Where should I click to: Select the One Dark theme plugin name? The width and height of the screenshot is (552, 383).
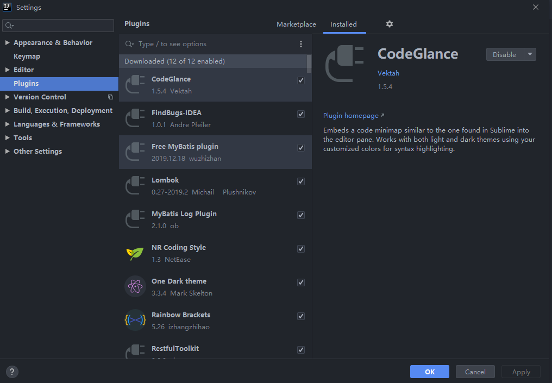[179, 281]
